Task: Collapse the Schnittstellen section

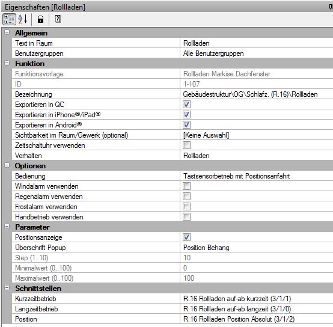Action: 7,288
